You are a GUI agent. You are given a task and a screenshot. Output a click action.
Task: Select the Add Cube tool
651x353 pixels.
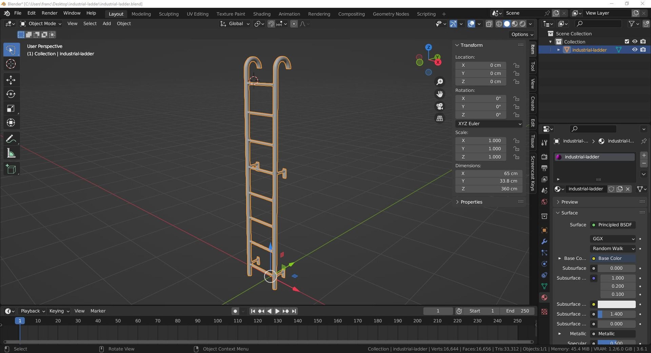click(11, 169)
